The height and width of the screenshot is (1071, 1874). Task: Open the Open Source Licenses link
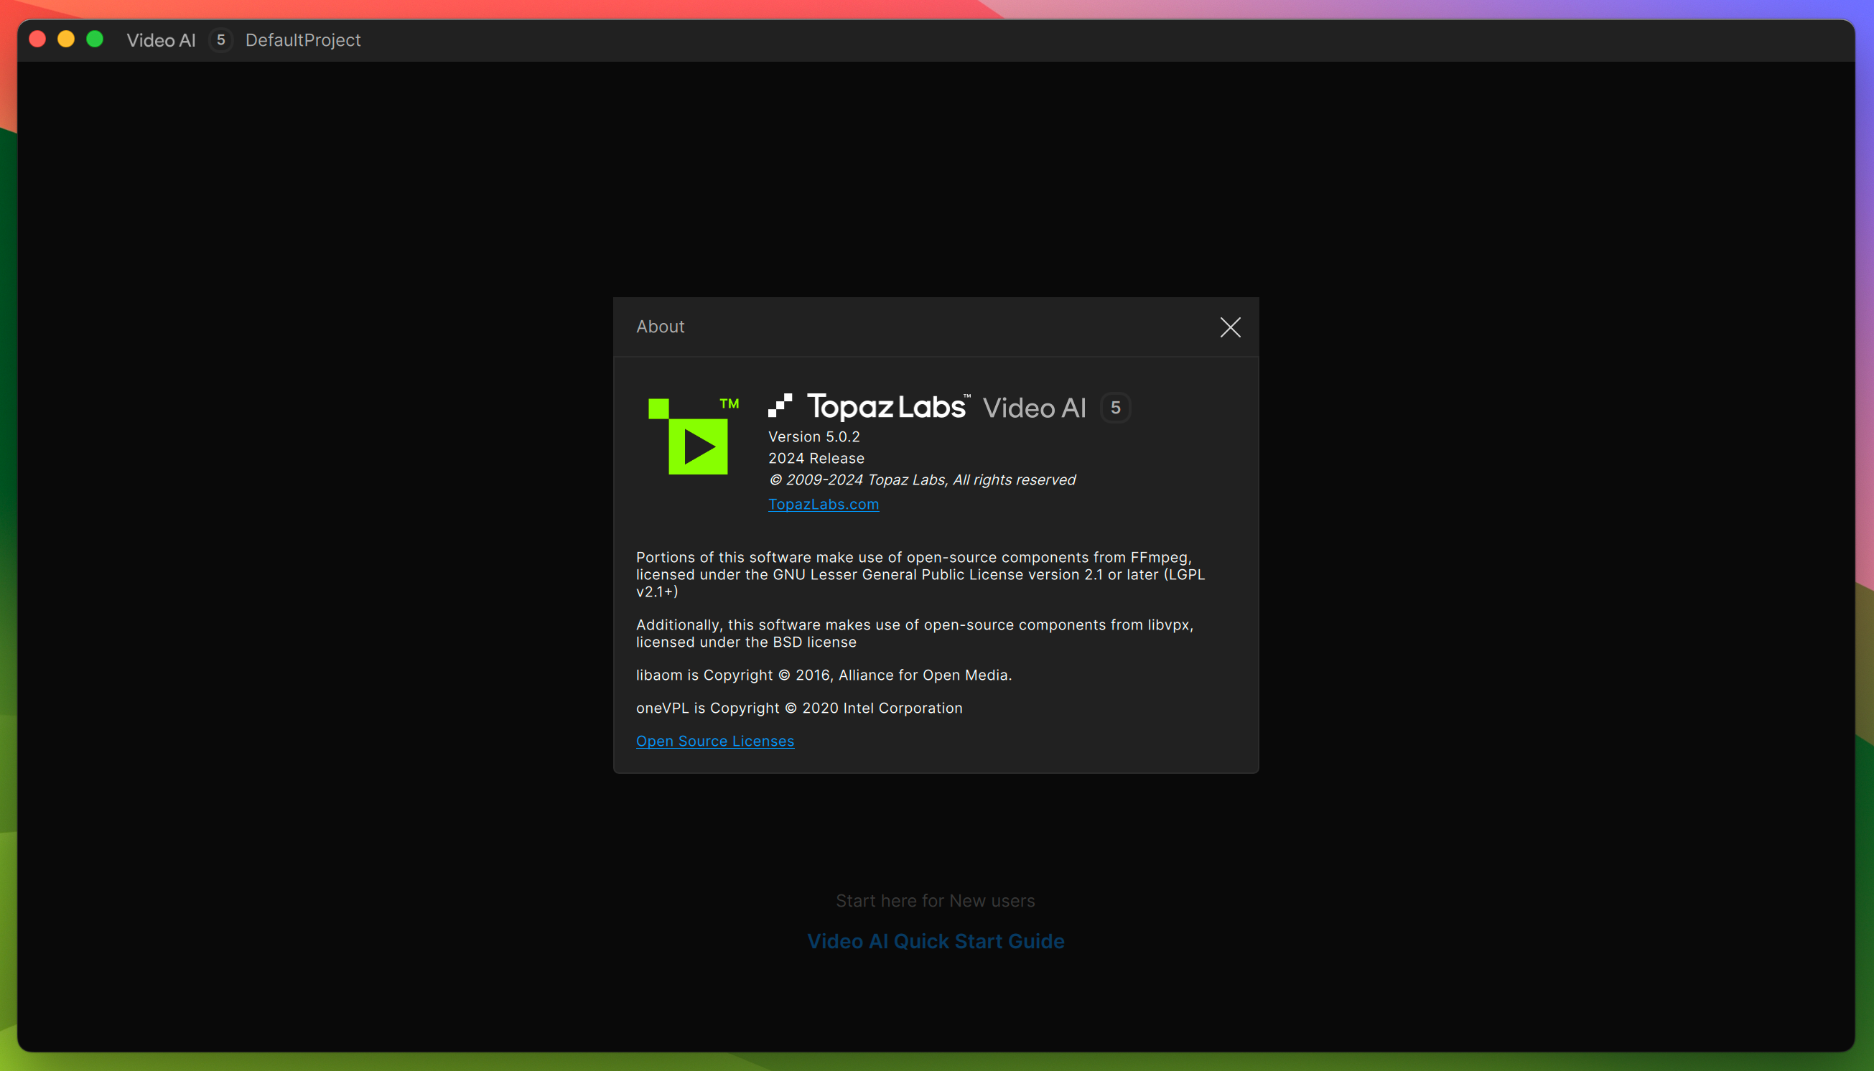714,740
